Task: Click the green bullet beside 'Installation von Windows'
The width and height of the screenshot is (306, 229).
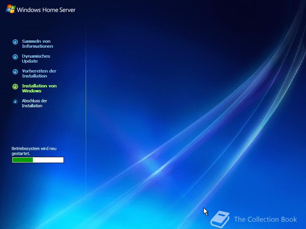Action: (x=15, y=87)
